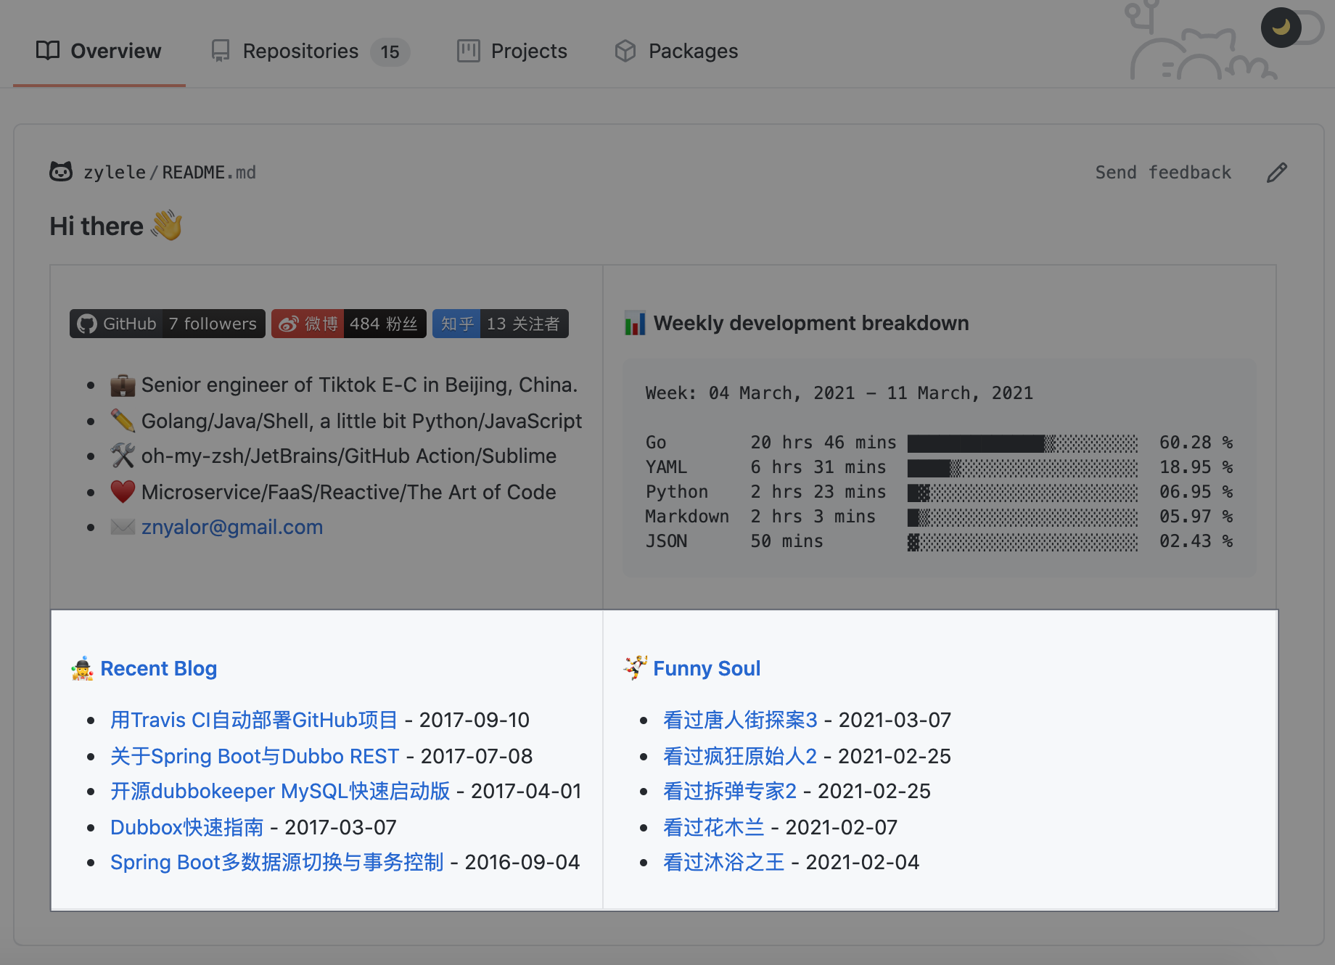This screenshot has height=965, width=1335.
Task: Open the README edit pencil icon
Action: click(1278, 172)
